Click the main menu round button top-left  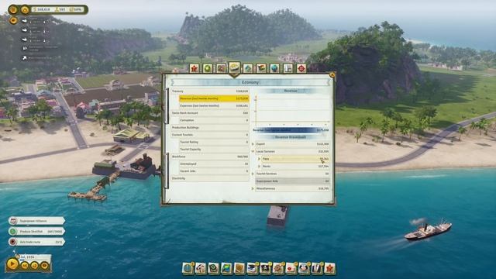13,9
